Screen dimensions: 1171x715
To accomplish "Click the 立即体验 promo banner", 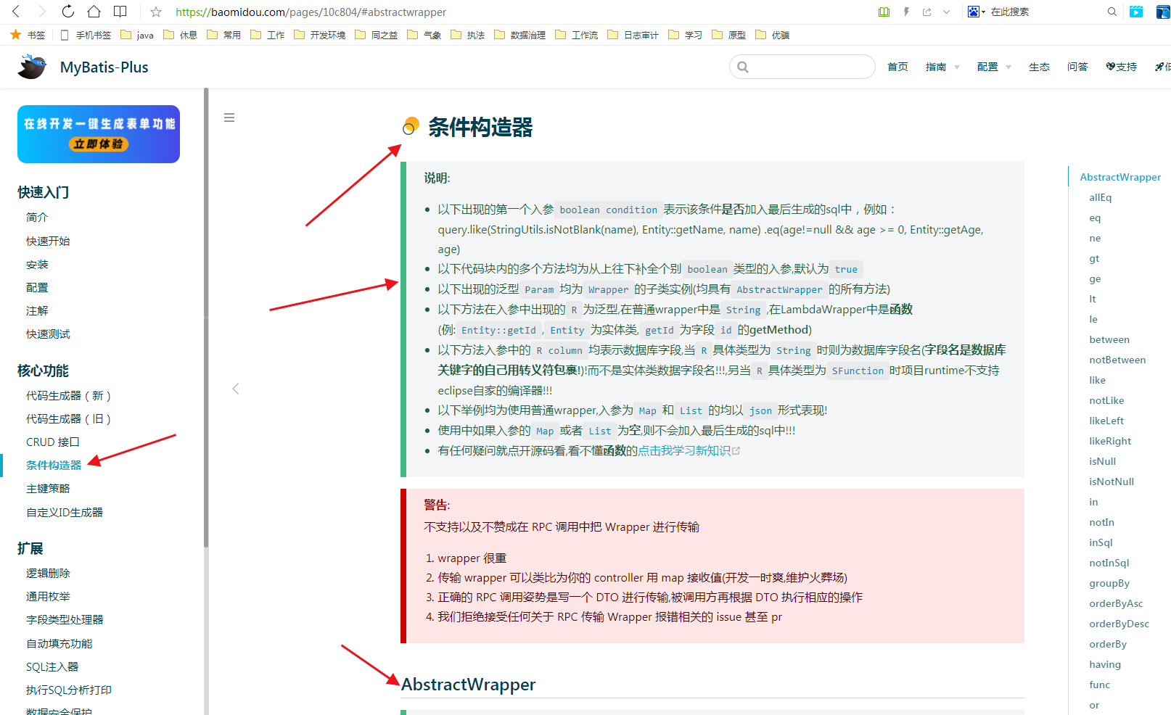I will point(99,134).
